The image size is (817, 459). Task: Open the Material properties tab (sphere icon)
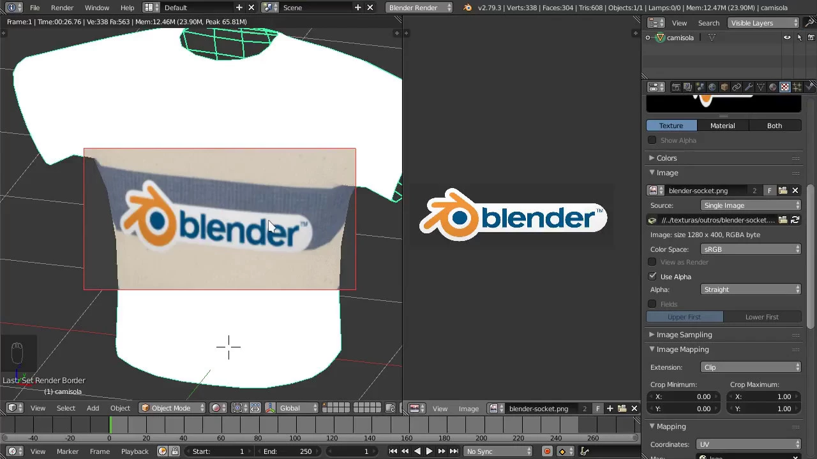point(773,87)
